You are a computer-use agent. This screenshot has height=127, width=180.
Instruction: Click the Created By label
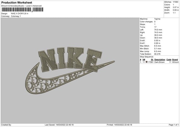6,125
